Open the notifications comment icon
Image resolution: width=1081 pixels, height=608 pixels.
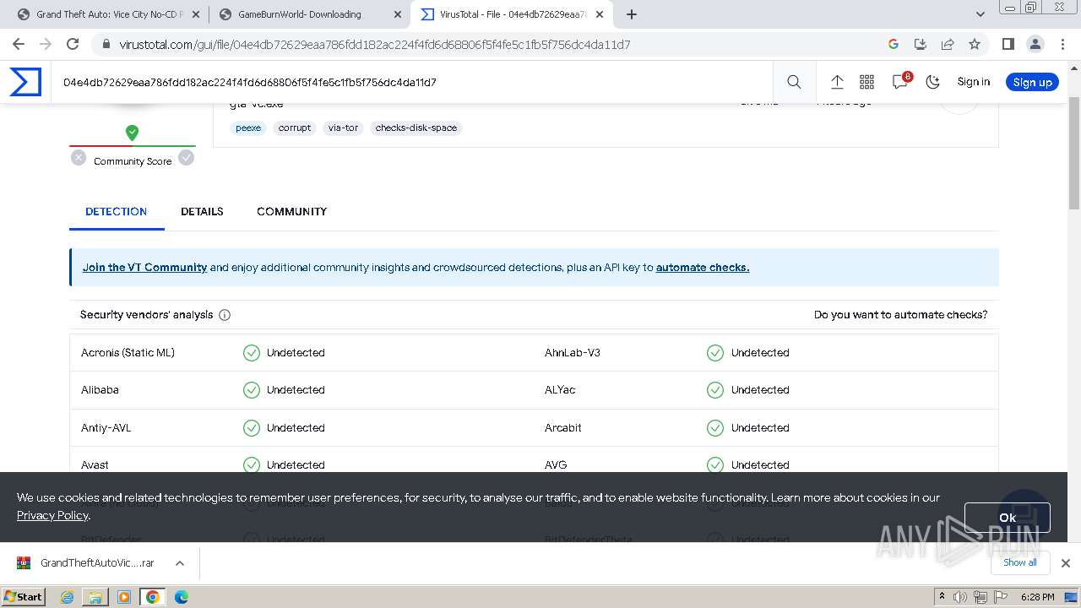pos(900,82)
